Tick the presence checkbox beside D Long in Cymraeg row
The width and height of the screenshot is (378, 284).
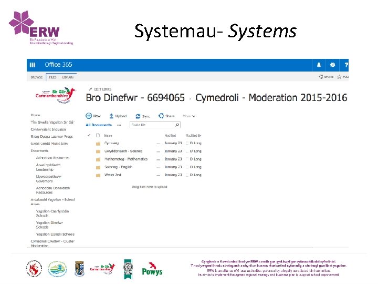pyautogui.click(x=187, y=143)
